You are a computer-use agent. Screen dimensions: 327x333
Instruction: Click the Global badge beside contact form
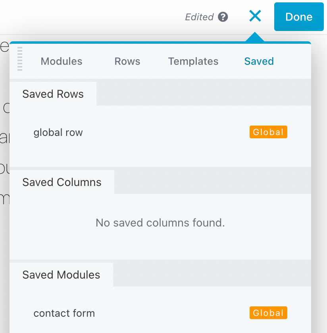point(268,313)
